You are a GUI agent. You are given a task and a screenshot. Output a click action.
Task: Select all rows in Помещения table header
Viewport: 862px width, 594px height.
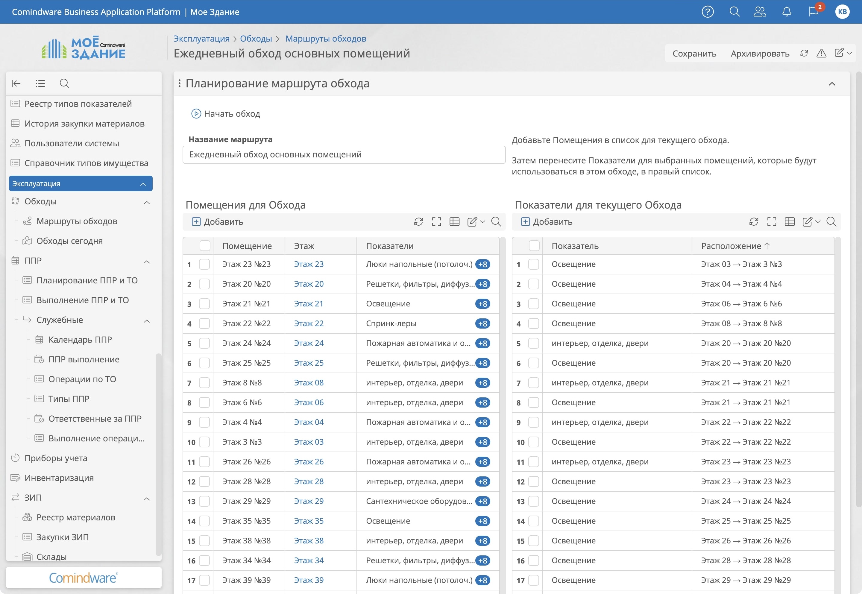coord(205,246)
